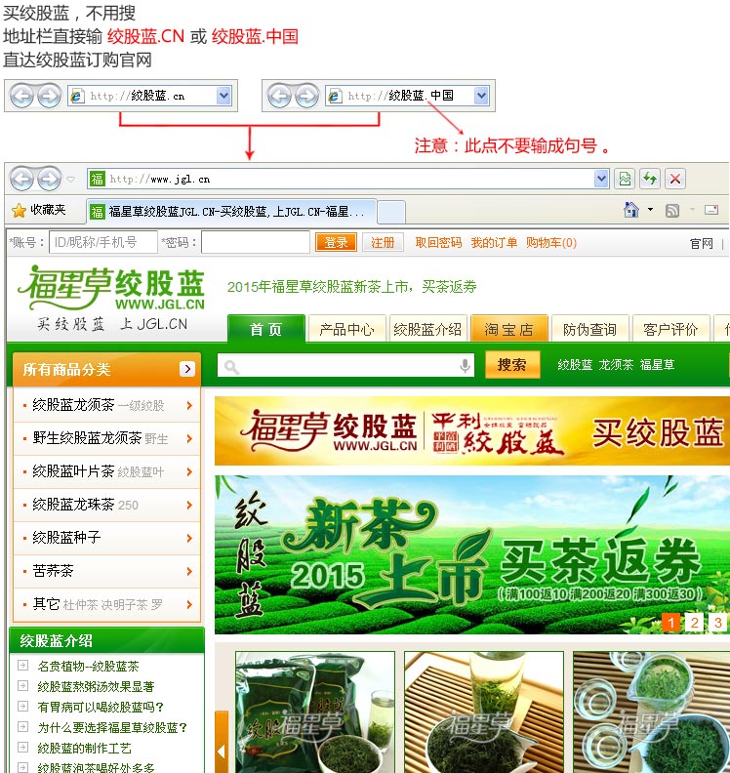Open article 名贵植物--绞股蓝茶
Viewport: 730px width, 773px height.
point(88,667)
